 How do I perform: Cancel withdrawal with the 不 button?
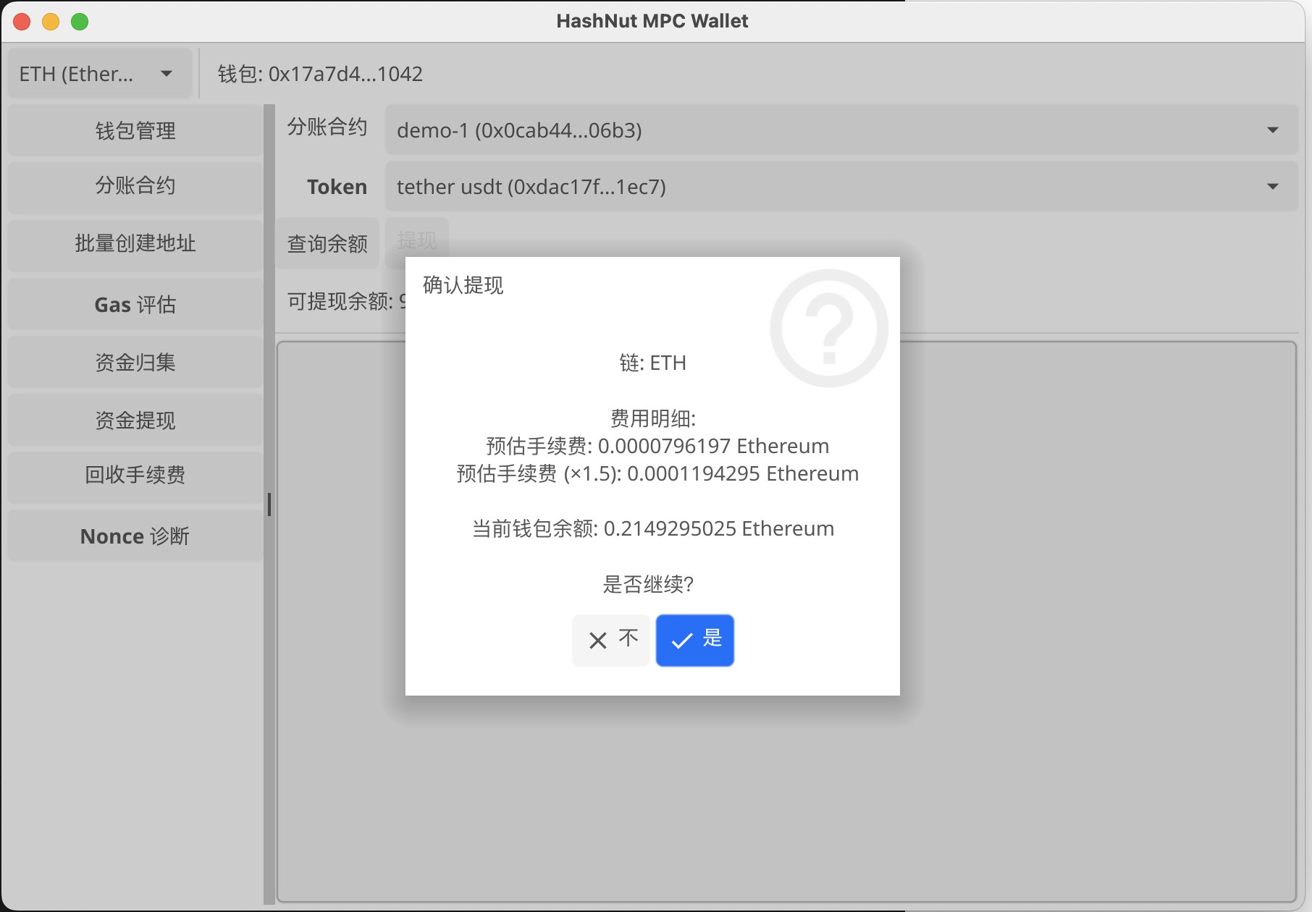pos(611,640)
